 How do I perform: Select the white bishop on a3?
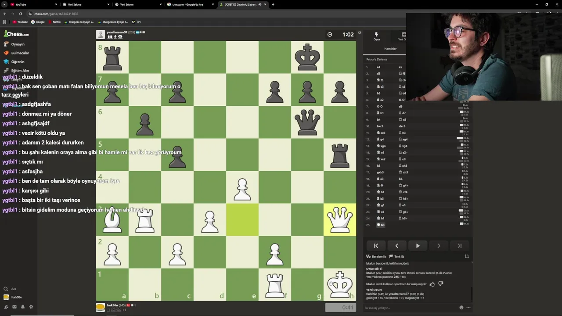point(112,219)
